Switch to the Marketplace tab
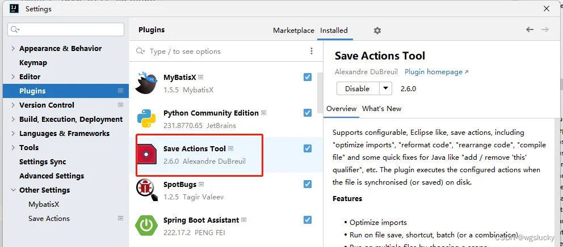 click(x=293, y=31)
